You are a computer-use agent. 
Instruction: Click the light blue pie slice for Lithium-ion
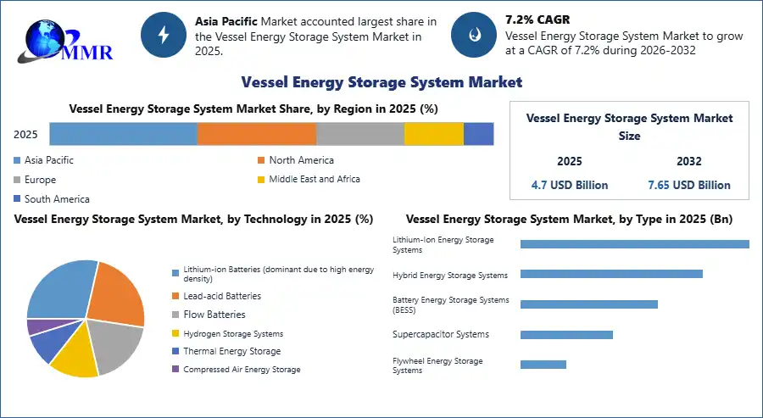tap(61, 289)
